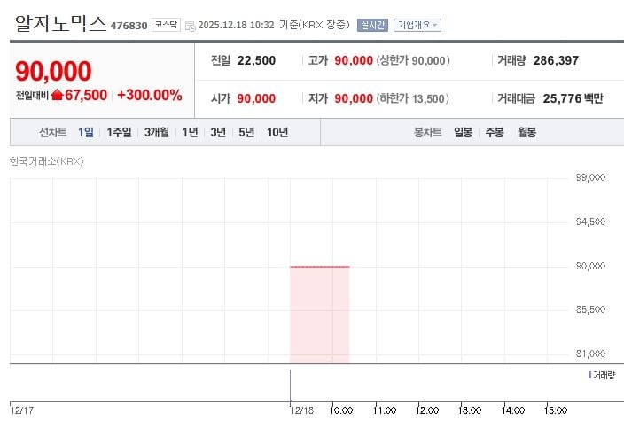Screen dimensions: 624x436
Task: Click the 94,500 y-axis label
Action: 590,222
